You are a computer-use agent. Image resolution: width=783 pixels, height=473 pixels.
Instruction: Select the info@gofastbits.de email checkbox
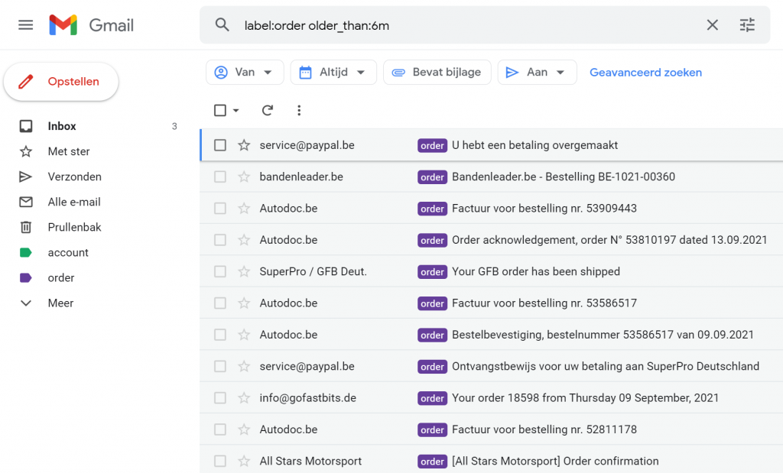tap(220, 397)
